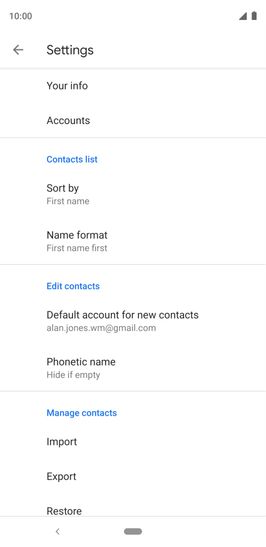The image size is (266, 547).
Task: Tap the 10:00 clock in status bar
Action: click(x=21, y=16)
